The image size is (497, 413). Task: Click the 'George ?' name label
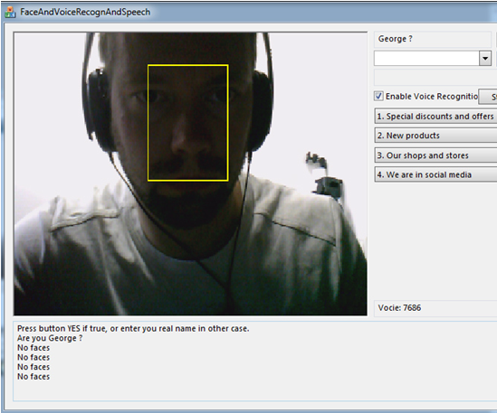(395, 39)
